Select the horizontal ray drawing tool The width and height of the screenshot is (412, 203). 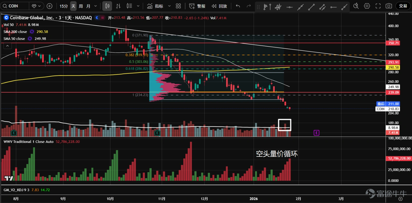[333, 7]
